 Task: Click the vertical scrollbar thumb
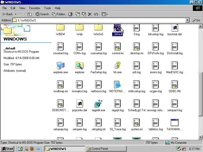[x=200, y=94]
